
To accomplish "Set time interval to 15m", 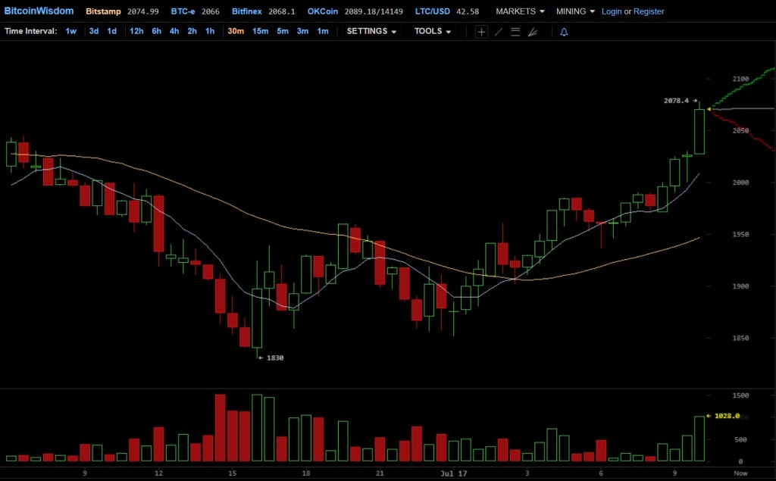I will coord(260,31).
